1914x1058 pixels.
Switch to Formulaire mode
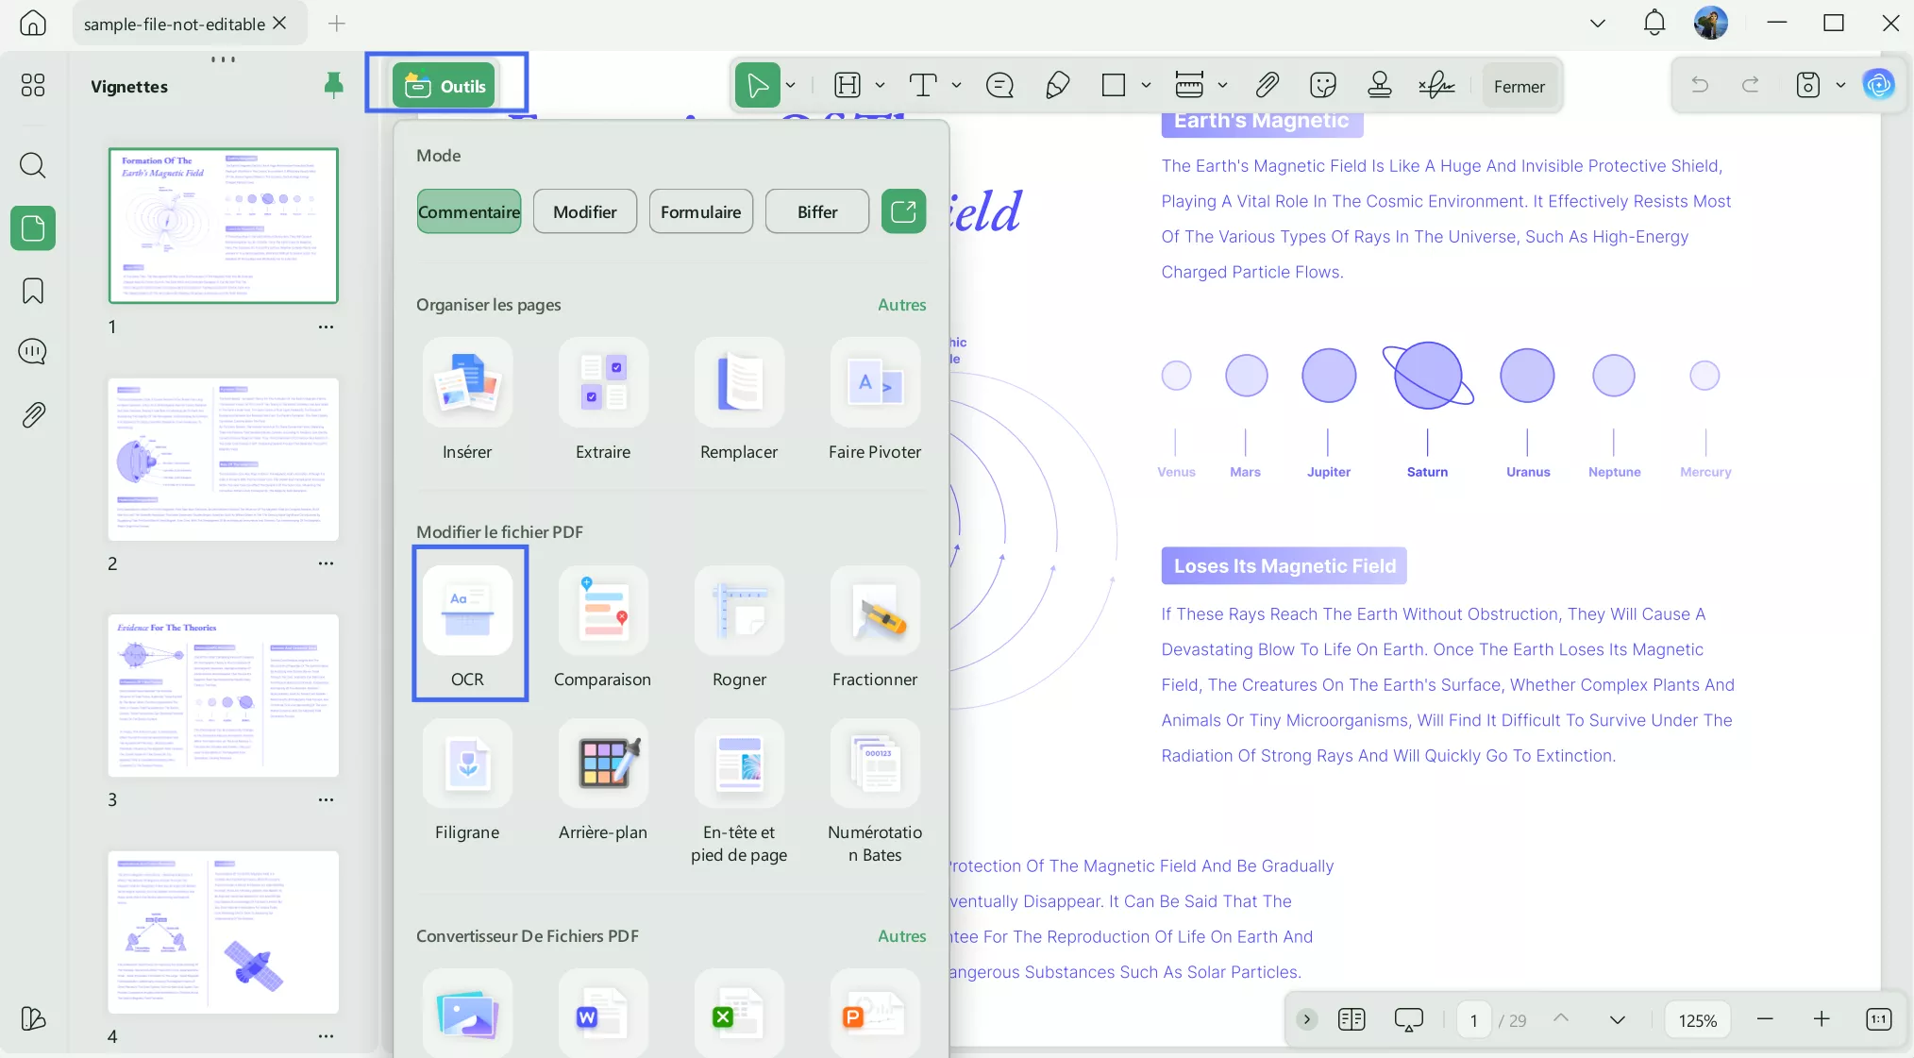700,211
